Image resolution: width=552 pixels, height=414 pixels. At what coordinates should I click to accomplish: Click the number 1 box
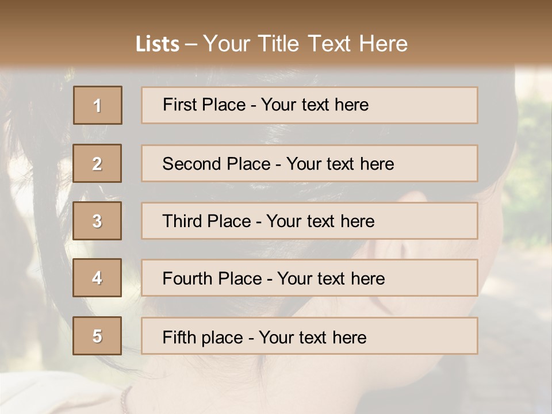tap(98, 105)
